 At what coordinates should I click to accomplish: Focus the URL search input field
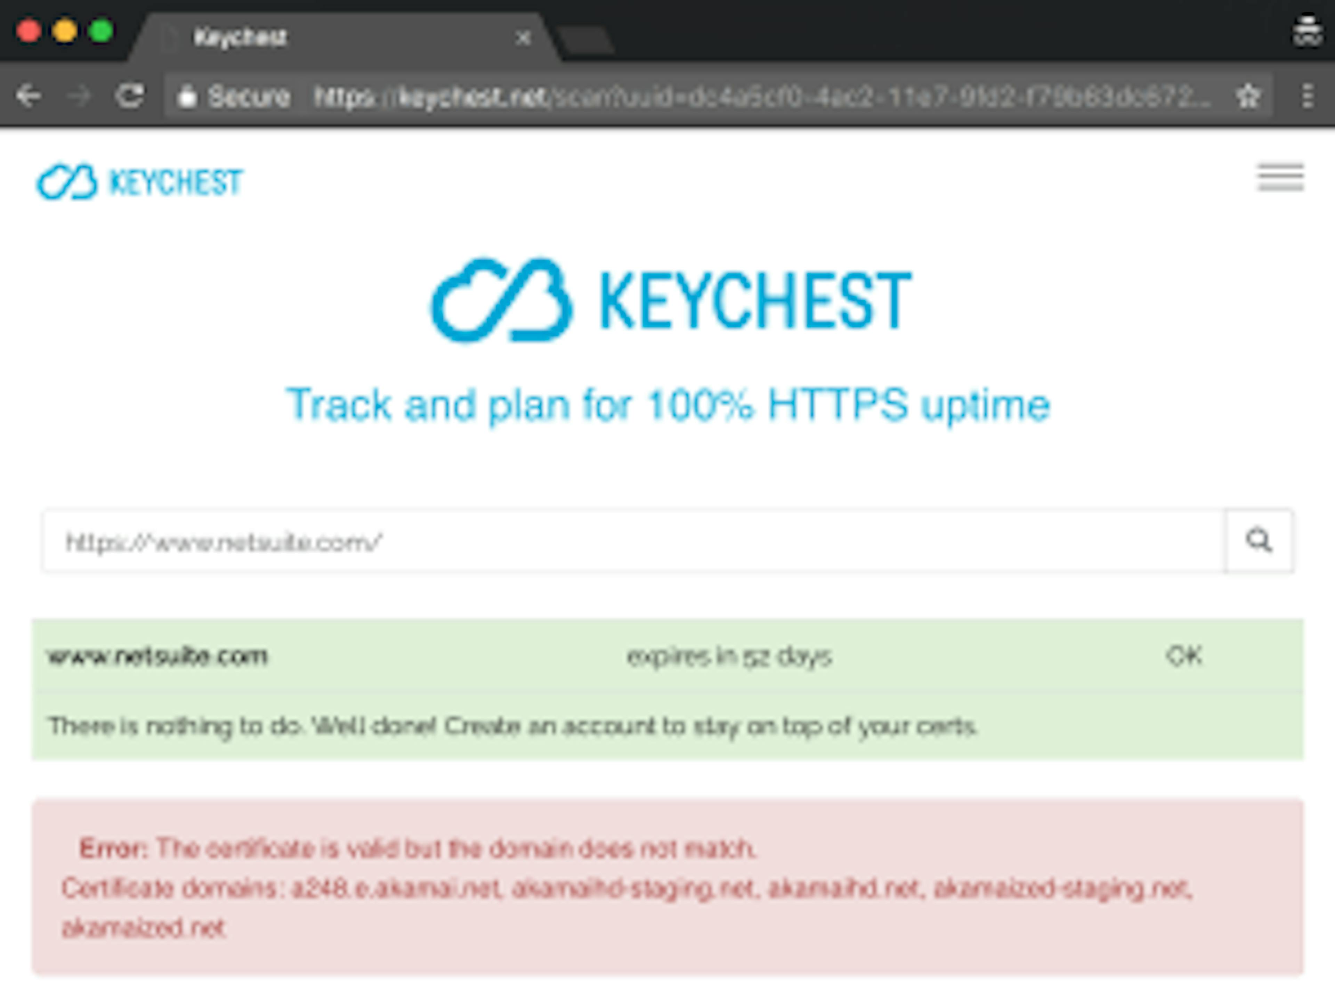tap(634, 541)
